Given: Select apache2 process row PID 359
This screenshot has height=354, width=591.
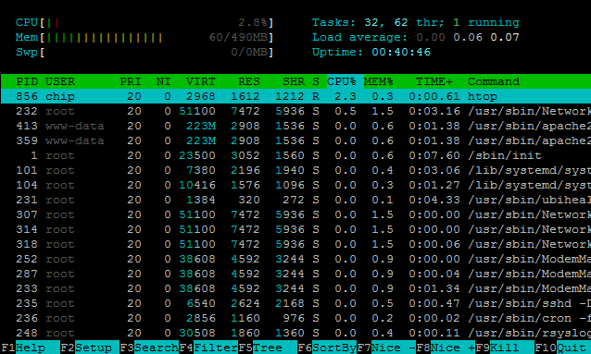Looking at the screenshot, I should point(295,140).
